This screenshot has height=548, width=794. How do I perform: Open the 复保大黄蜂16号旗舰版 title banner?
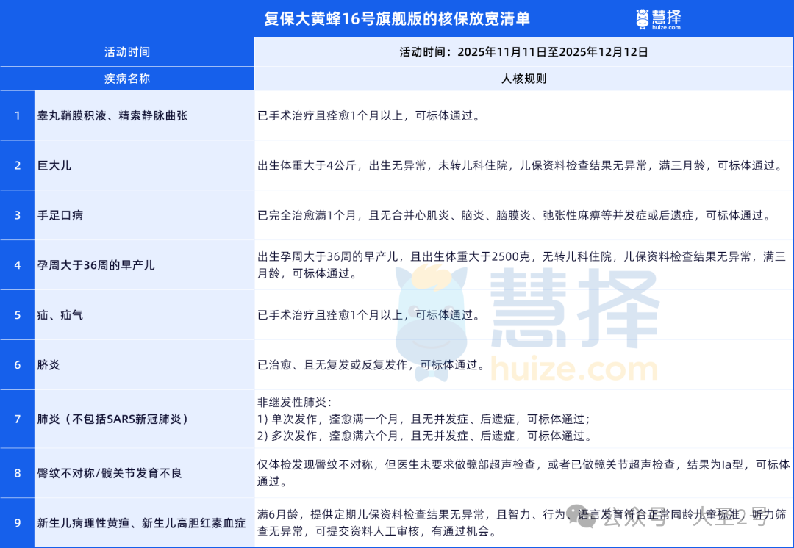pyautogui.click(x=397, y=18)
